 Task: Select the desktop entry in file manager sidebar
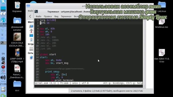click(x=31, y=35)
